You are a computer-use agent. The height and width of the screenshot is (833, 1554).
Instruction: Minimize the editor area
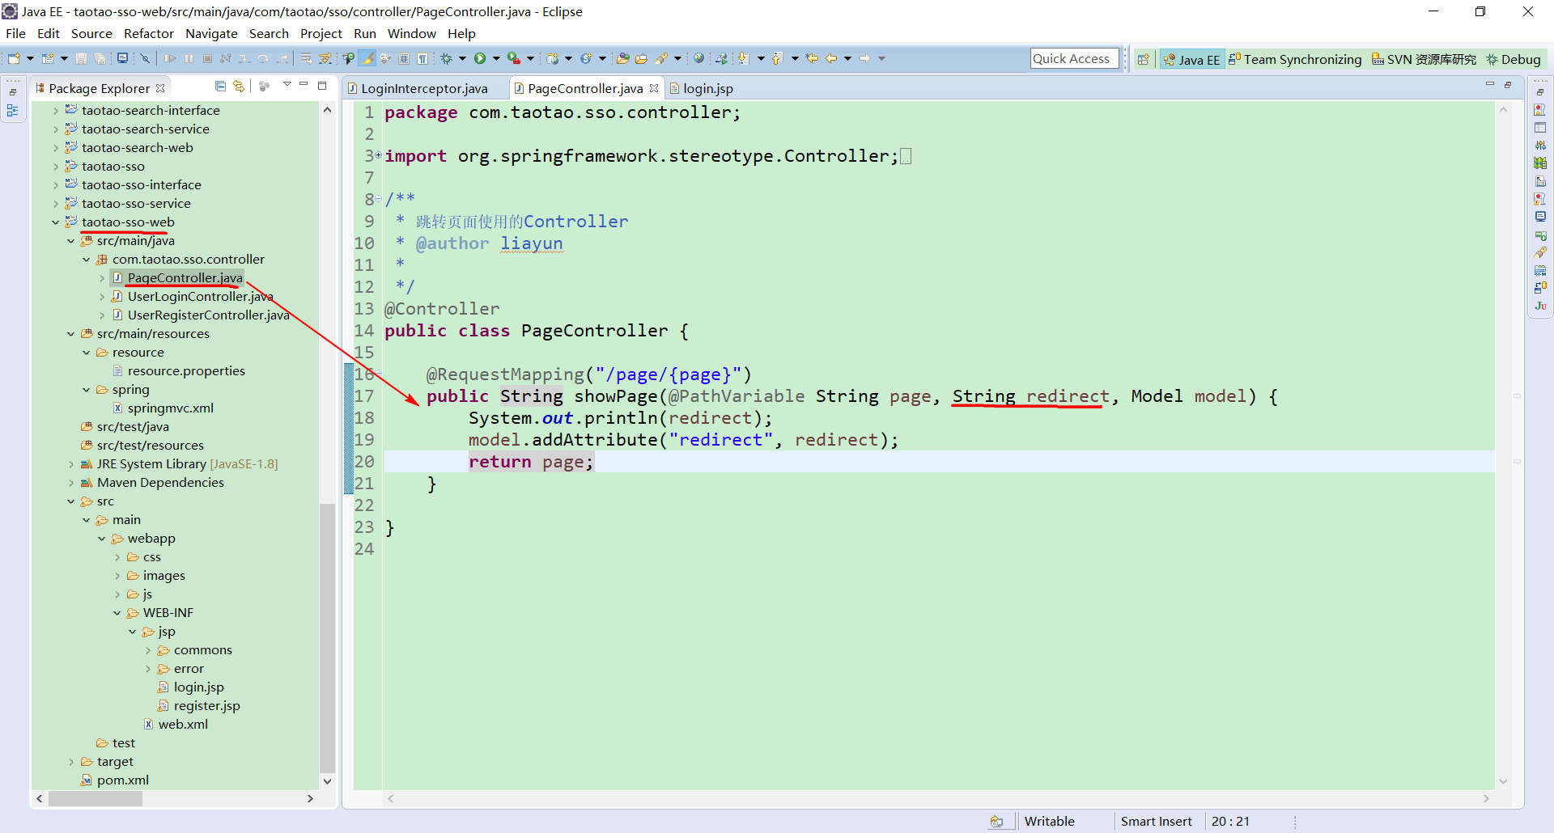pyautogui.click(x=1489, y=84)
